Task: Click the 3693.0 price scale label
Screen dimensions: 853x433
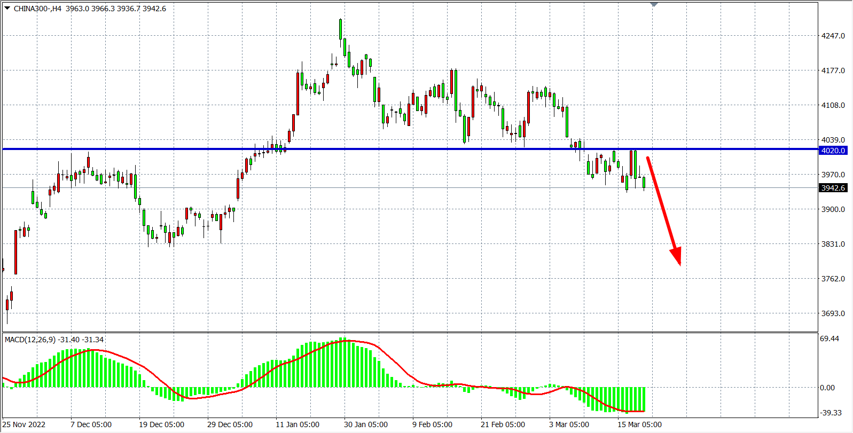Action: tap(833, 313)
